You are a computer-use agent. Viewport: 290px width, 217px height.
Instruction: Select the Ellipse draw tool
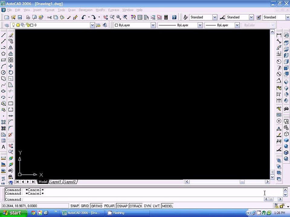point(3,91)
